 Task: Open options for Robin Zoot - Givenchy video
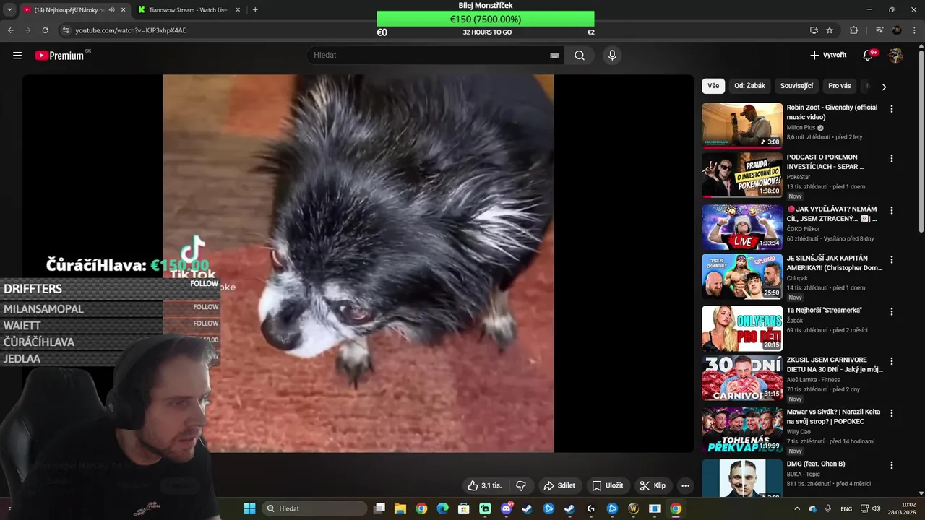click(x=892, y=109)
